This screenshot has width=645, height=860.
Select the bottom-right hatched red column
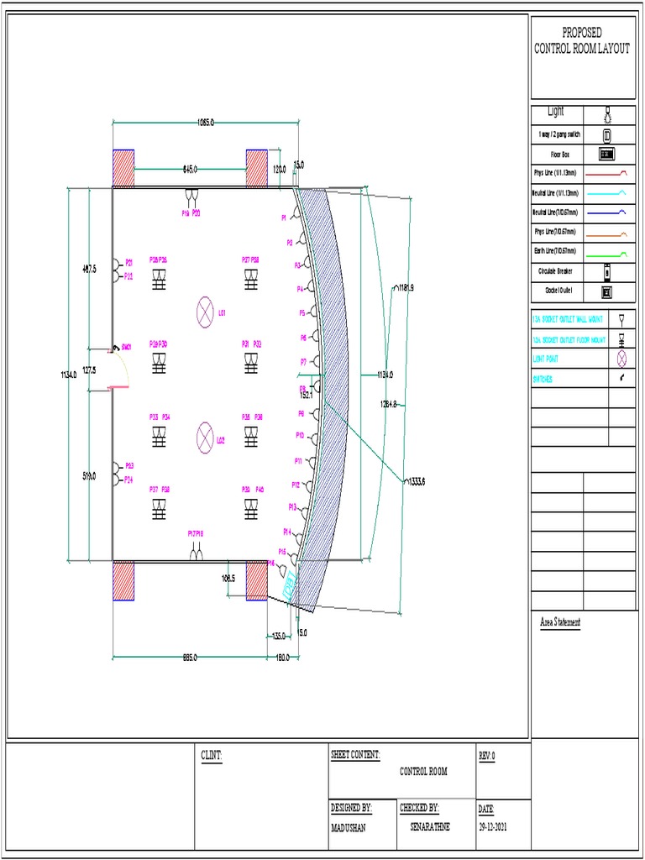257,581
